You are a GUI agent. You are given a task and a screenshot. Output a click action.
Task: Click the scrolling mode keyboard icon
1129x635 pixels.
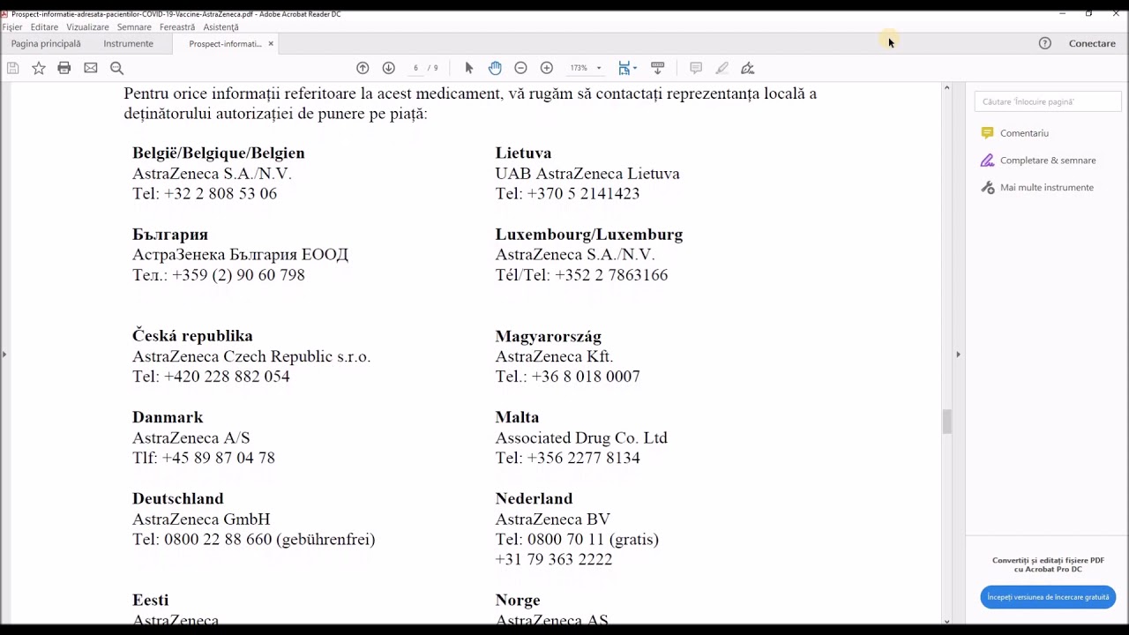click(x=657, y=68)
